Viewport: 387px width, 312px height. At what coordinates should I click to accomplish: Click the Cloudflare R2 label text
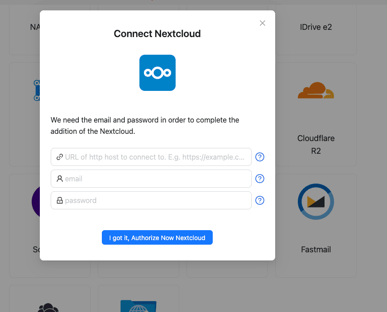pos(315,144)
